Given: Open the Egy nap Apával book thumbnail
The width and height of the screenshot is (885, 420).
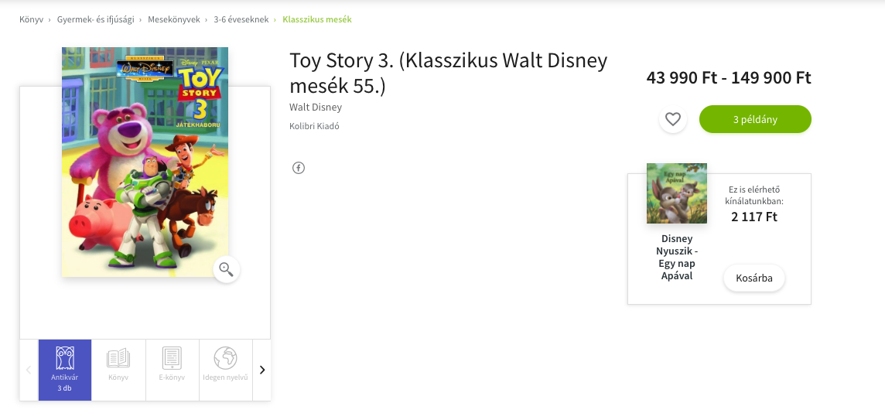Looking at the screenshot, I should [677, 193].
